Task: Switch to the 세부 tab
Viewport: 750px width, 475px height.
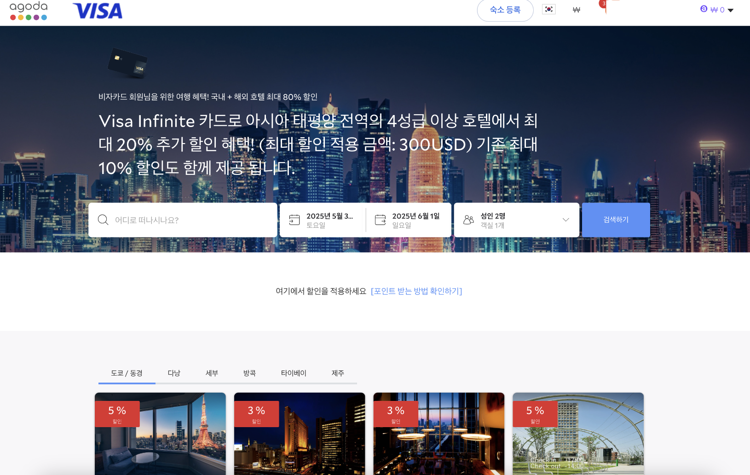Action: (212, 373)
